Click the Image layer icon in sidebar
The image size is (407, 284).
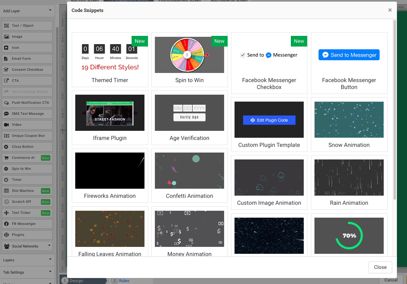tap(6, 37)
